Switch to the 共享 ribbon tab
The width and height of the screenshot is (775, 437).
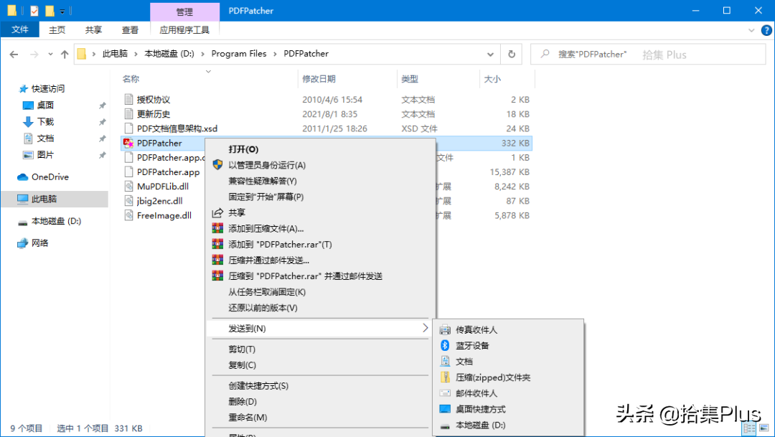pyautogui.click(x=93, y=29)
